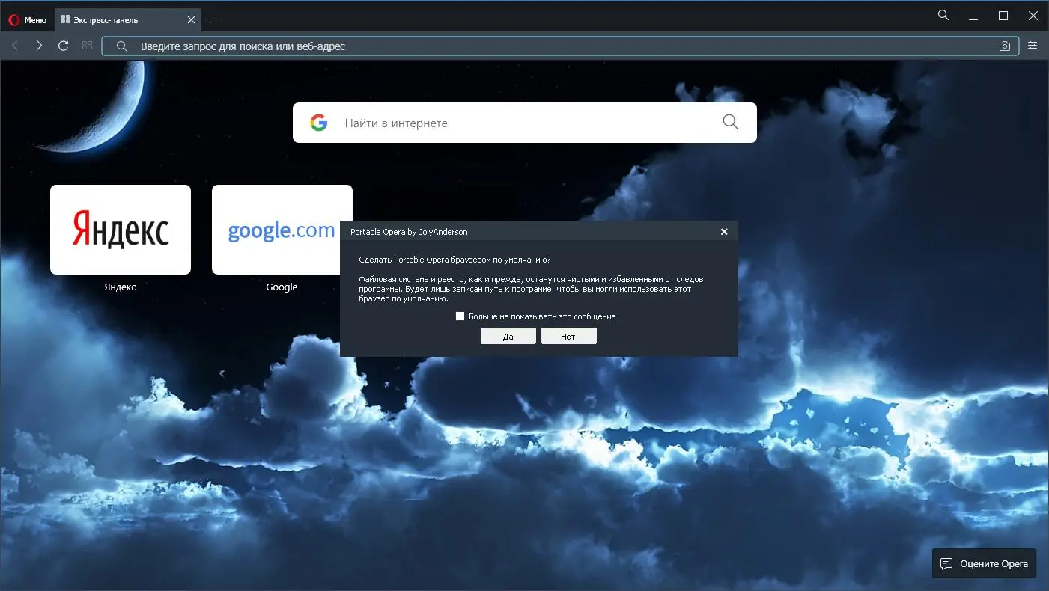Open the Opera Меню button

pyautogui.click(x=28, y=20)
